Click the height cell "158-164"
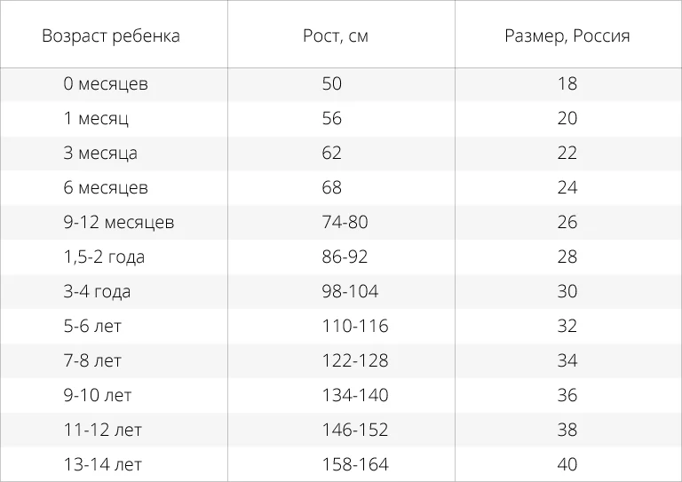Viewport: 682px width, 482px height. 355,465
